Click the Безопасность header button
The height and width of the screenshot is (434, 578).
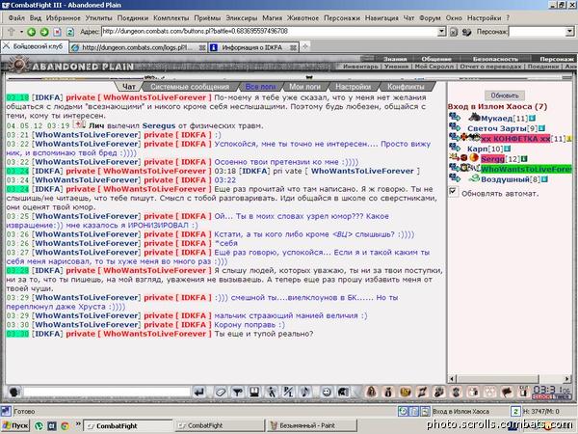(x=495, y=59)
